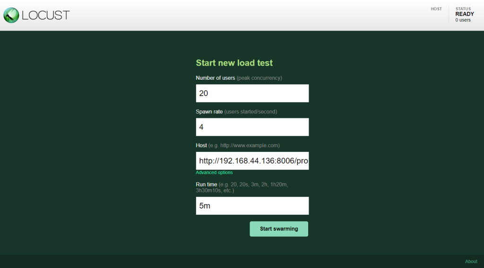The image size is (484, 268).
Task: Focus the Spawn rate input box
Action: click(x=252, y=127)
